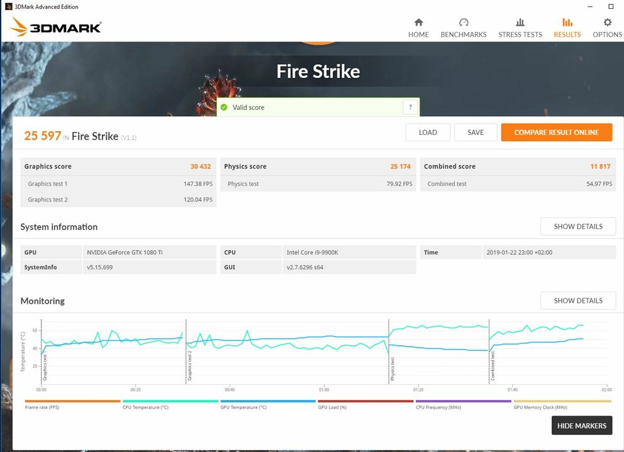This screenshot has width=624, height=452.
Task: Click the Graphics test 2 chart marker
Action: pyautogui.click(x=189, y=365)
